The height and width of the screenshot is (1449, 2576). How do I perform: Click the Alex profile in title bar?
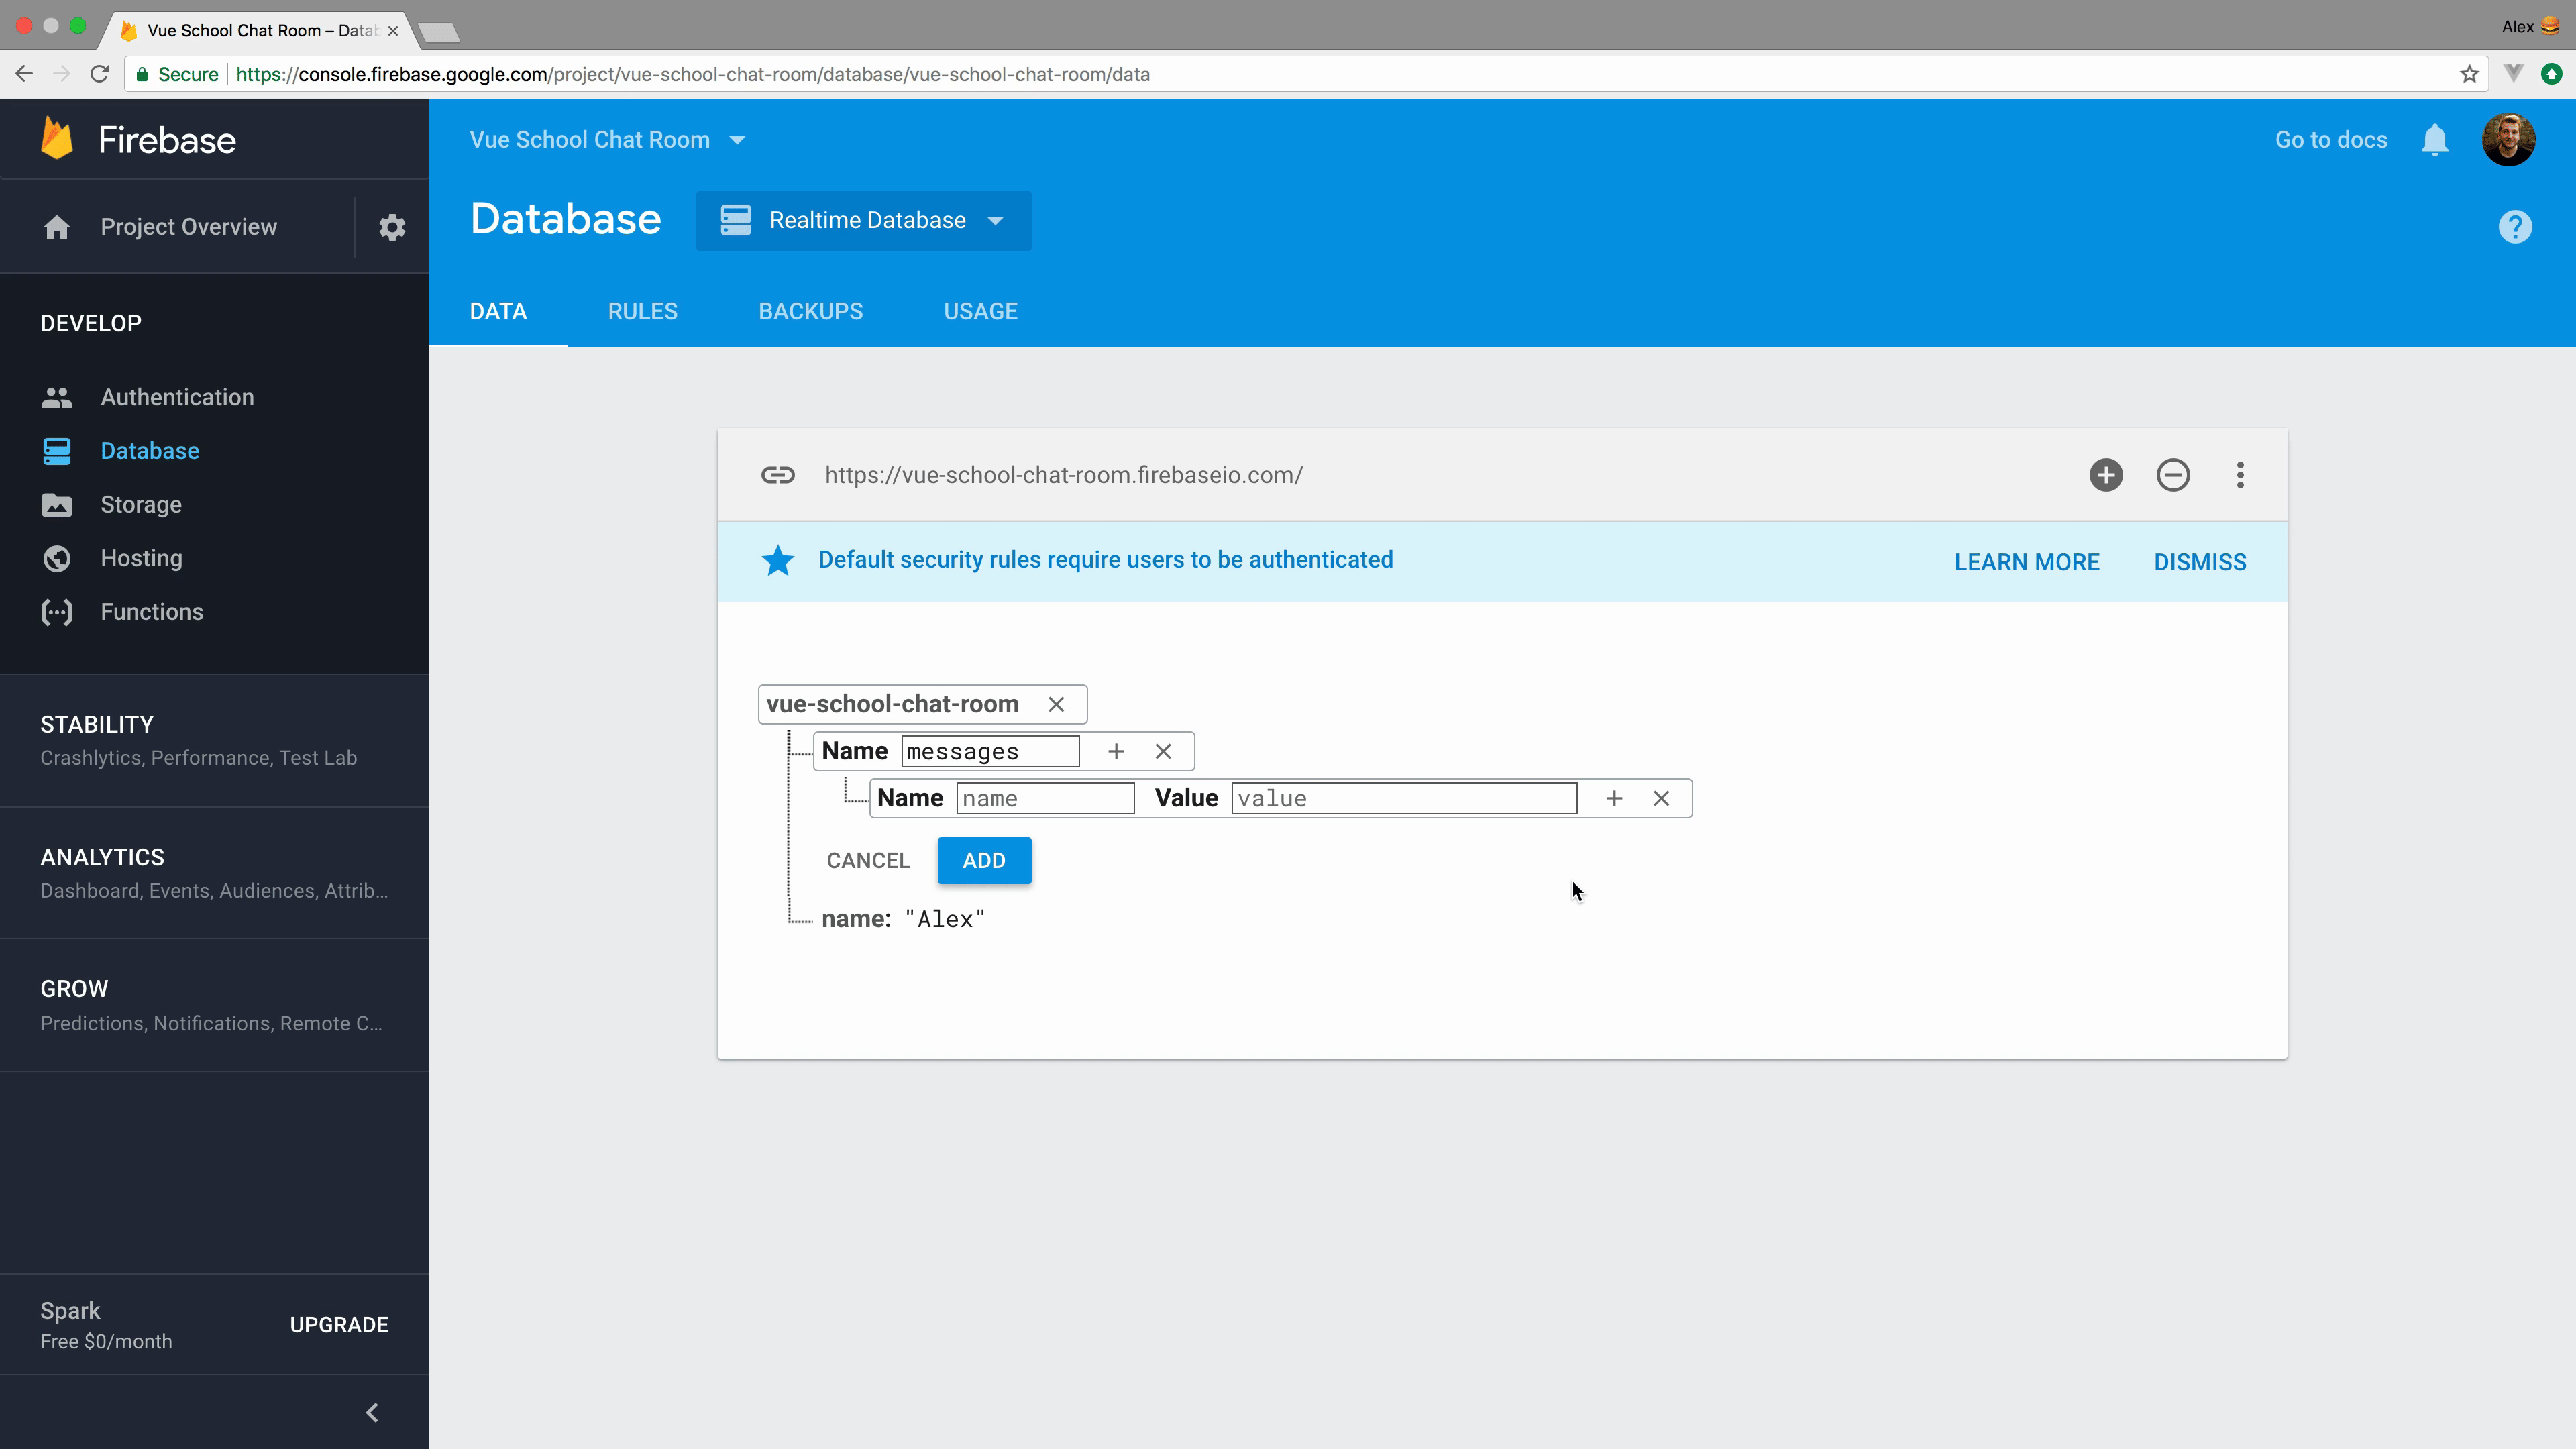2530,26
